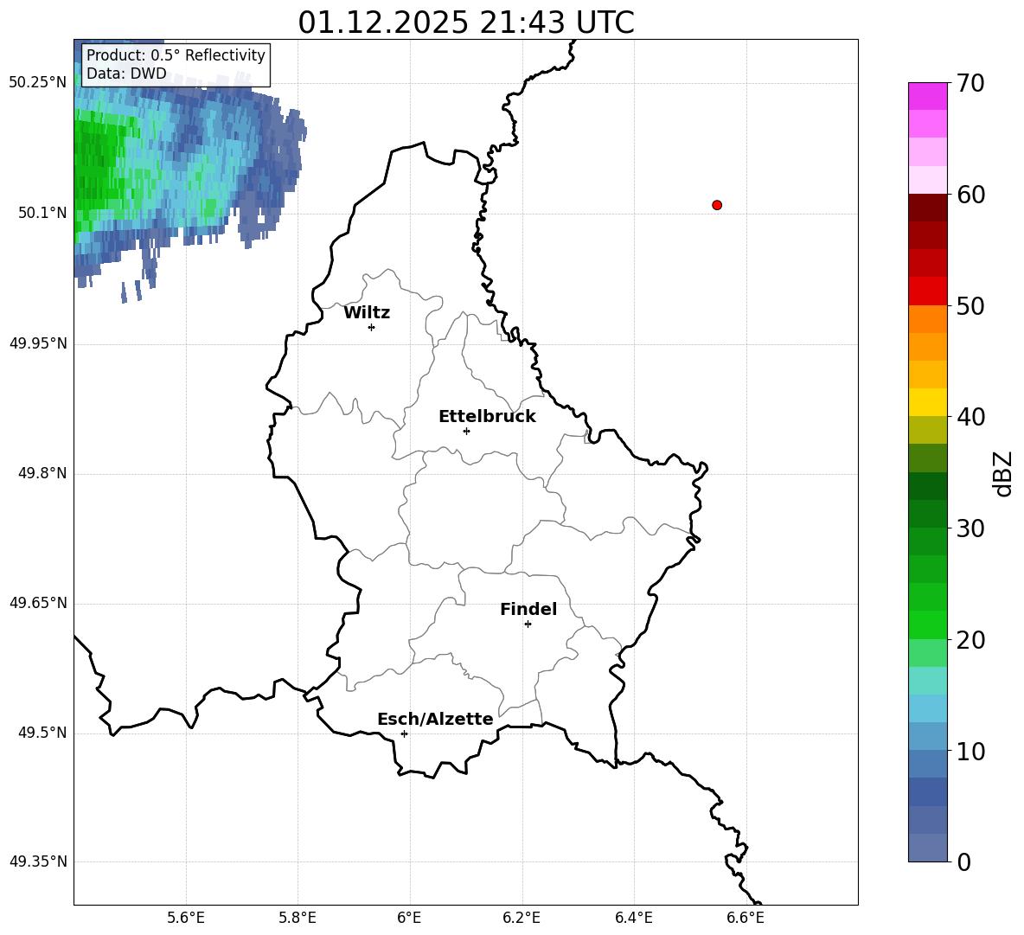Click the 50.25°N latitude label
Screen dimensions: 1024x935
point(38,83)
